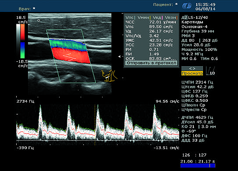Click the color Doppler steering box edge
The height and width of the screenshot is (171, 238).
pyautogui.click(x=71, y=56)
